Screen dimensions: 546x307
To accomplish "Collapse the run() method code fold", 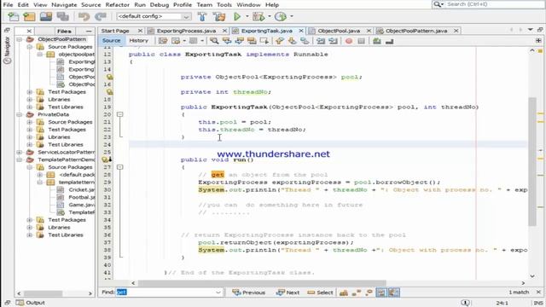I will point(119,167).
